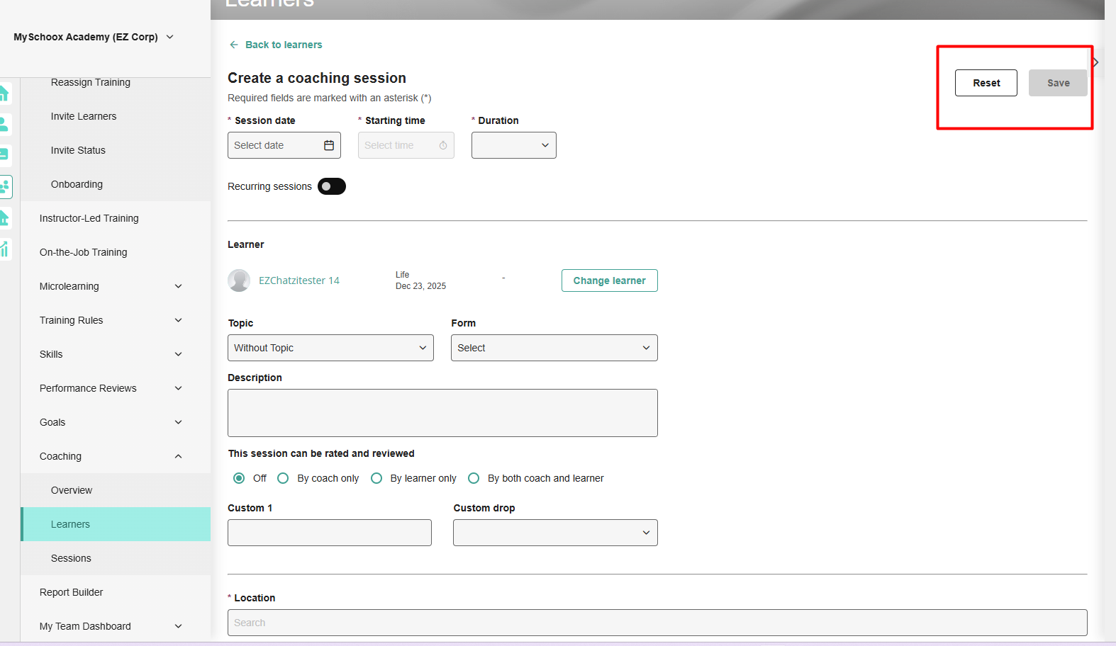Image resolution: width=1116 pixels, height=646 pixels.
Task: Click the Reset button
Action: (x=986, y=83)
